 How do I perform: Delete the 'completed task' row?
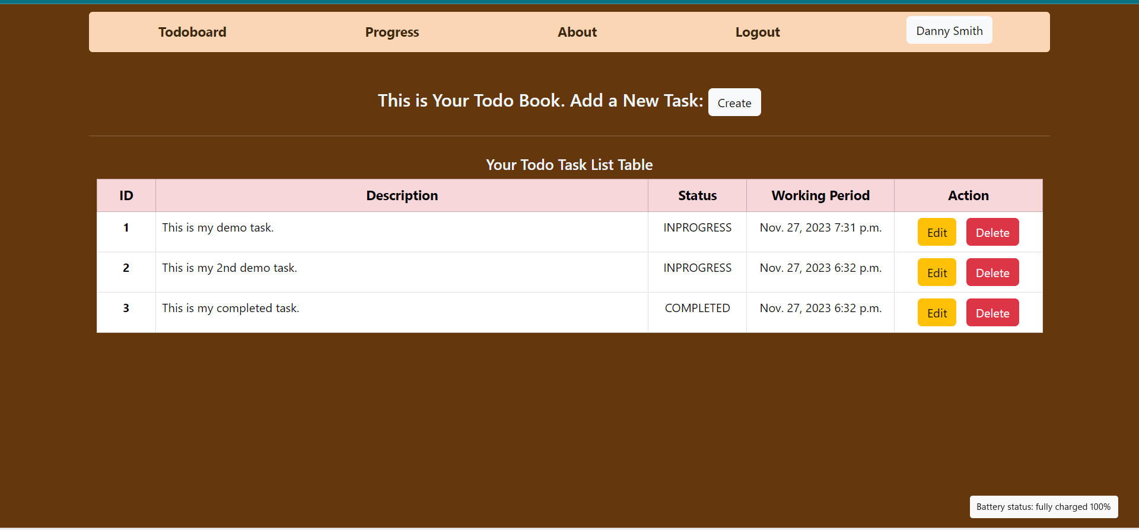[x=992, y=313]
